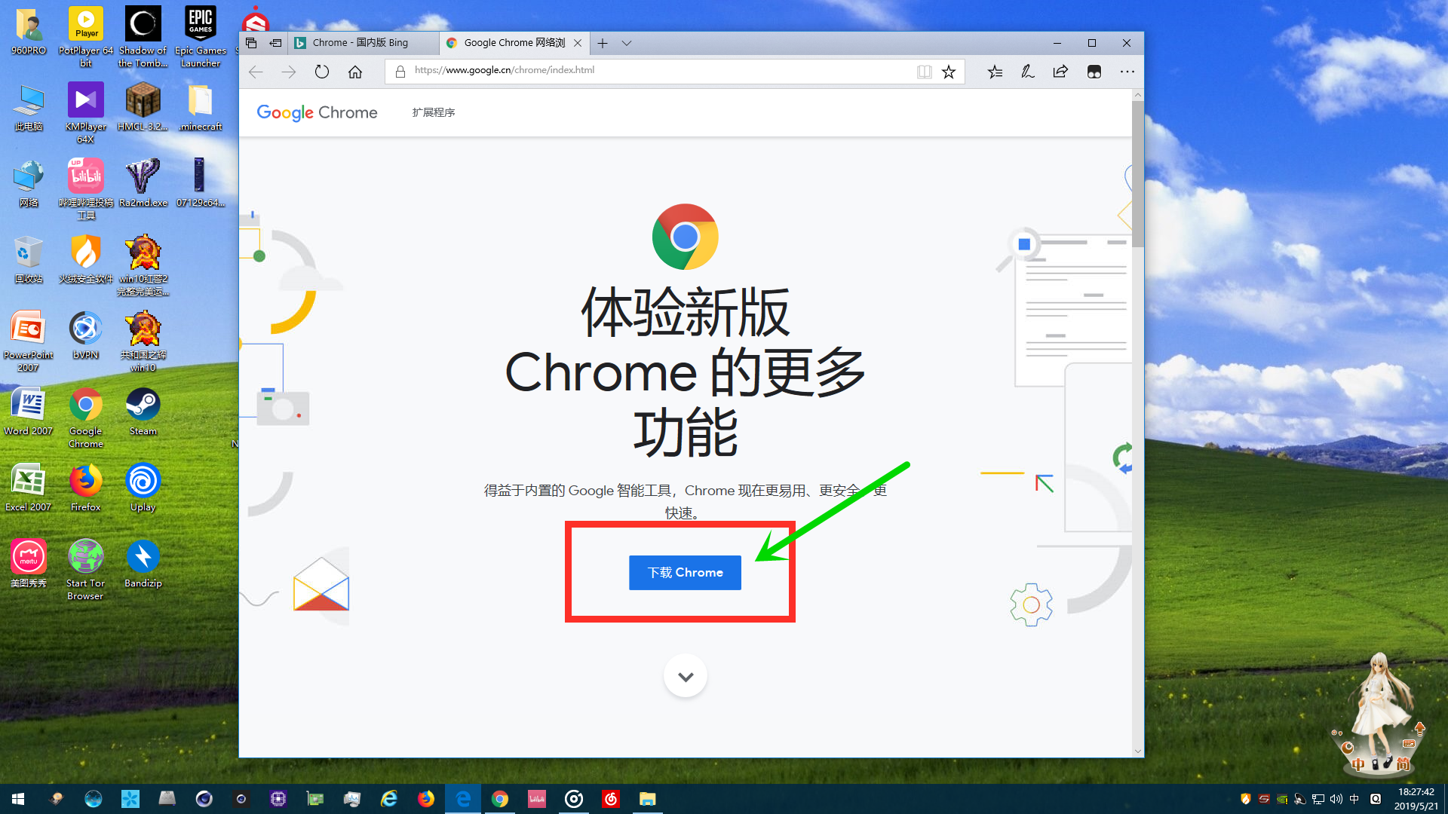Image resolution: width=1448 pixels, height=814 pixels.
Task: Add page to favorites star icon
Action: [949, 72]
